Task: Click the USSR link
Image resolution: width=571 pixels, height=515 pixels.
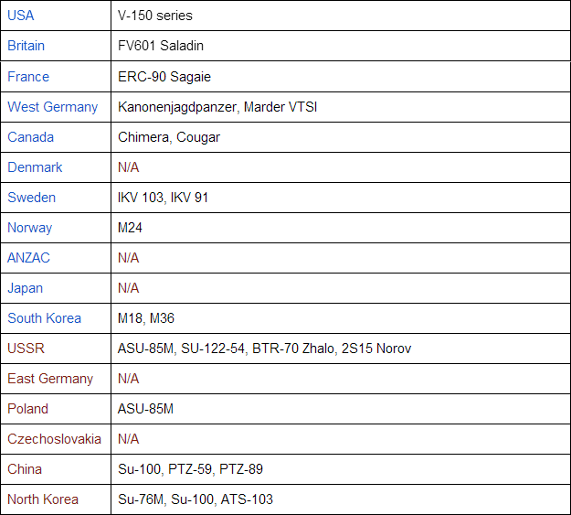Action: click(26, 348)
